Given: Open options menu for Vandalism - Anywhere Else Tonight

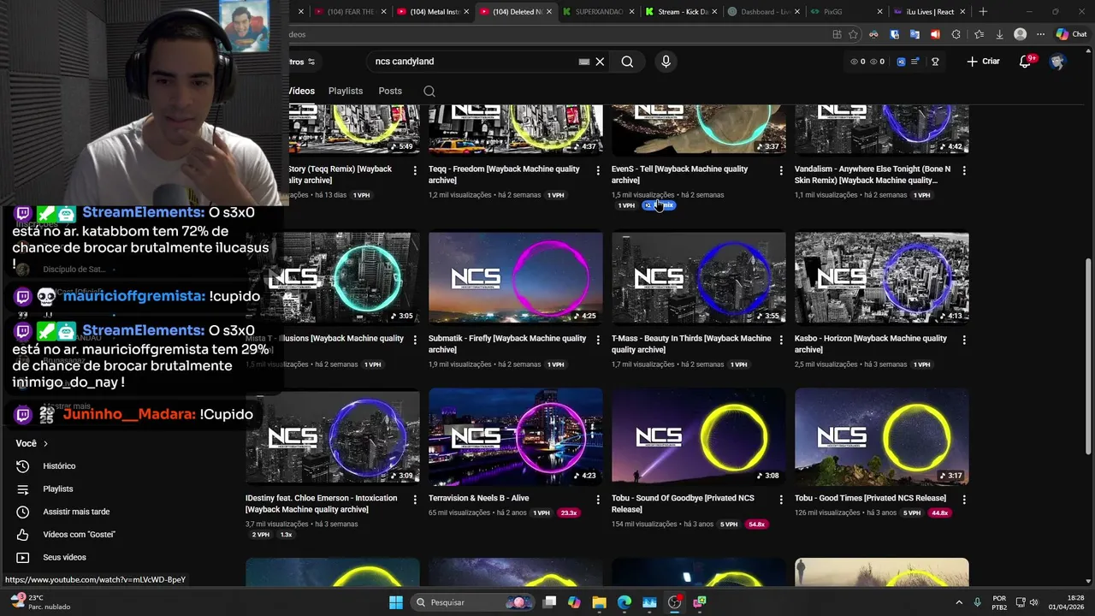Looking at the screenshot, I should [x=964, y=170].
